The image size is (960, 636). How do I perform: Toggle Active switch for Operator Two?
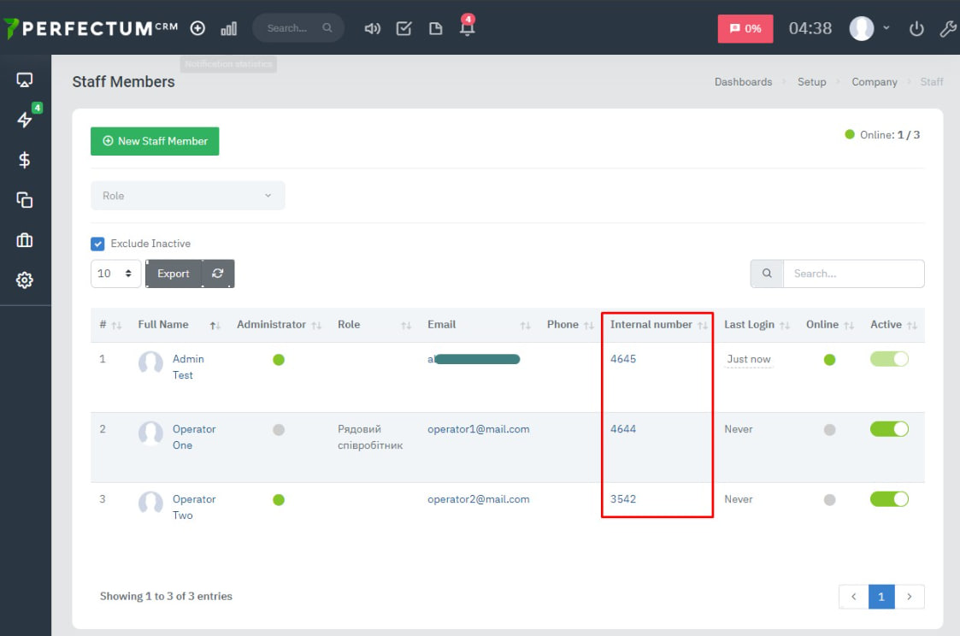(x=889, y=499)
